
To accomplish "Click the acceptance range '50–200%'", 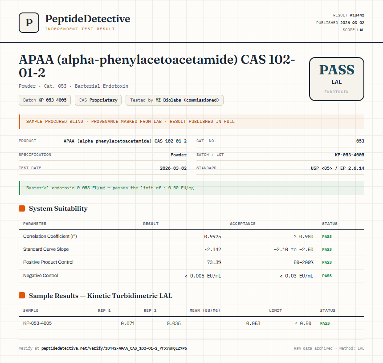I will (x=303, y=262).
